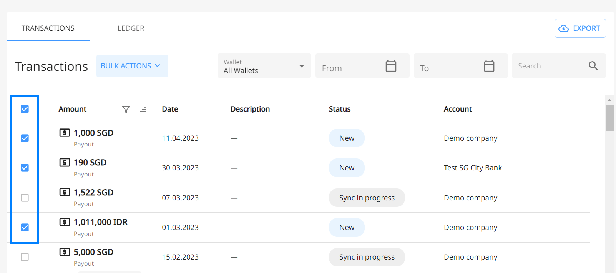
Task: Open the From date calendar icon
Action: 391,66
